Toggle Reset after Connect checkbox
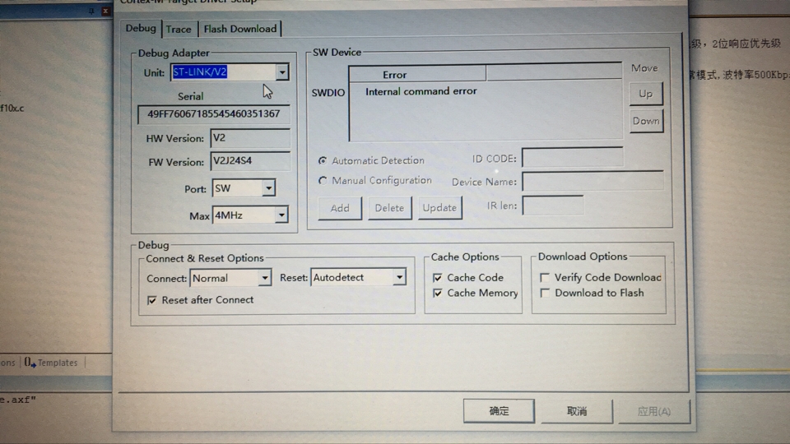This screenshot has width=790, height=444. [x=151, y=301]
